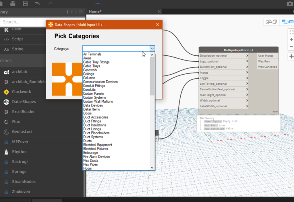
Task: Click the Save icon in the top toolbar
Action: click(25, 3)
